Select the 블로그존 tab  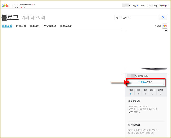tap(35, 26)
